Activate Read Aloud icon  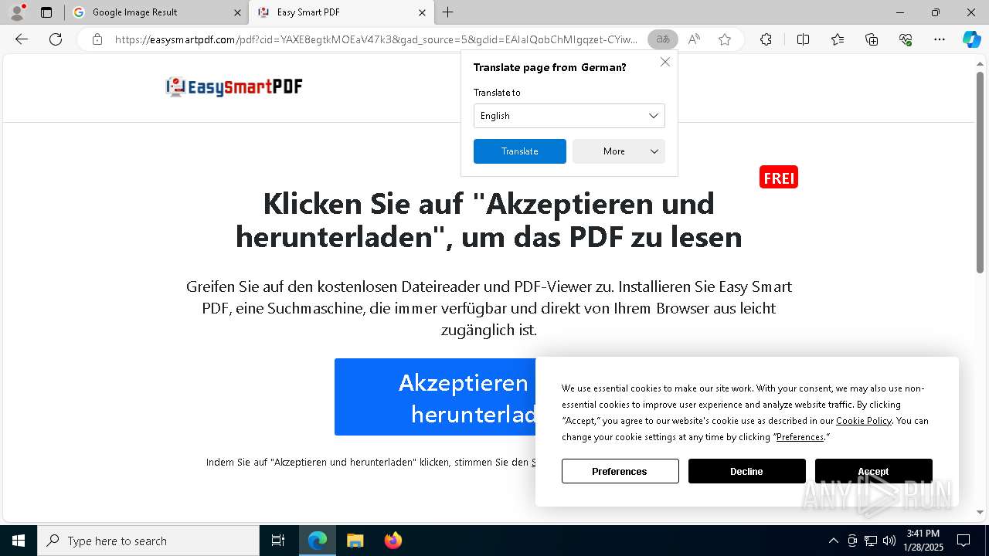point(694,39)
